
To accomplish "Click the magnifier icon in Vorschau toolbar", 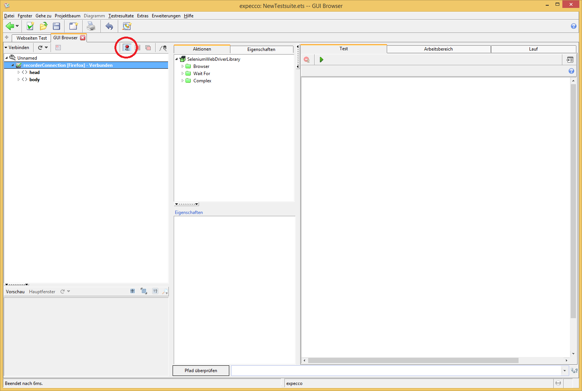I will pos(165,291).
